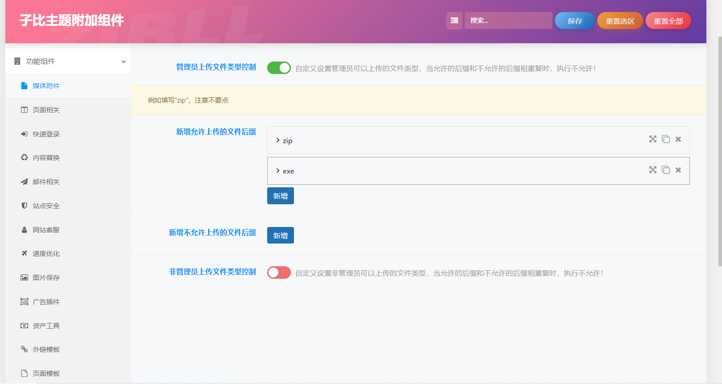The image size is (722, 384).
Task: Duplicate the exe suffix entry
Action: pos(666,170)
